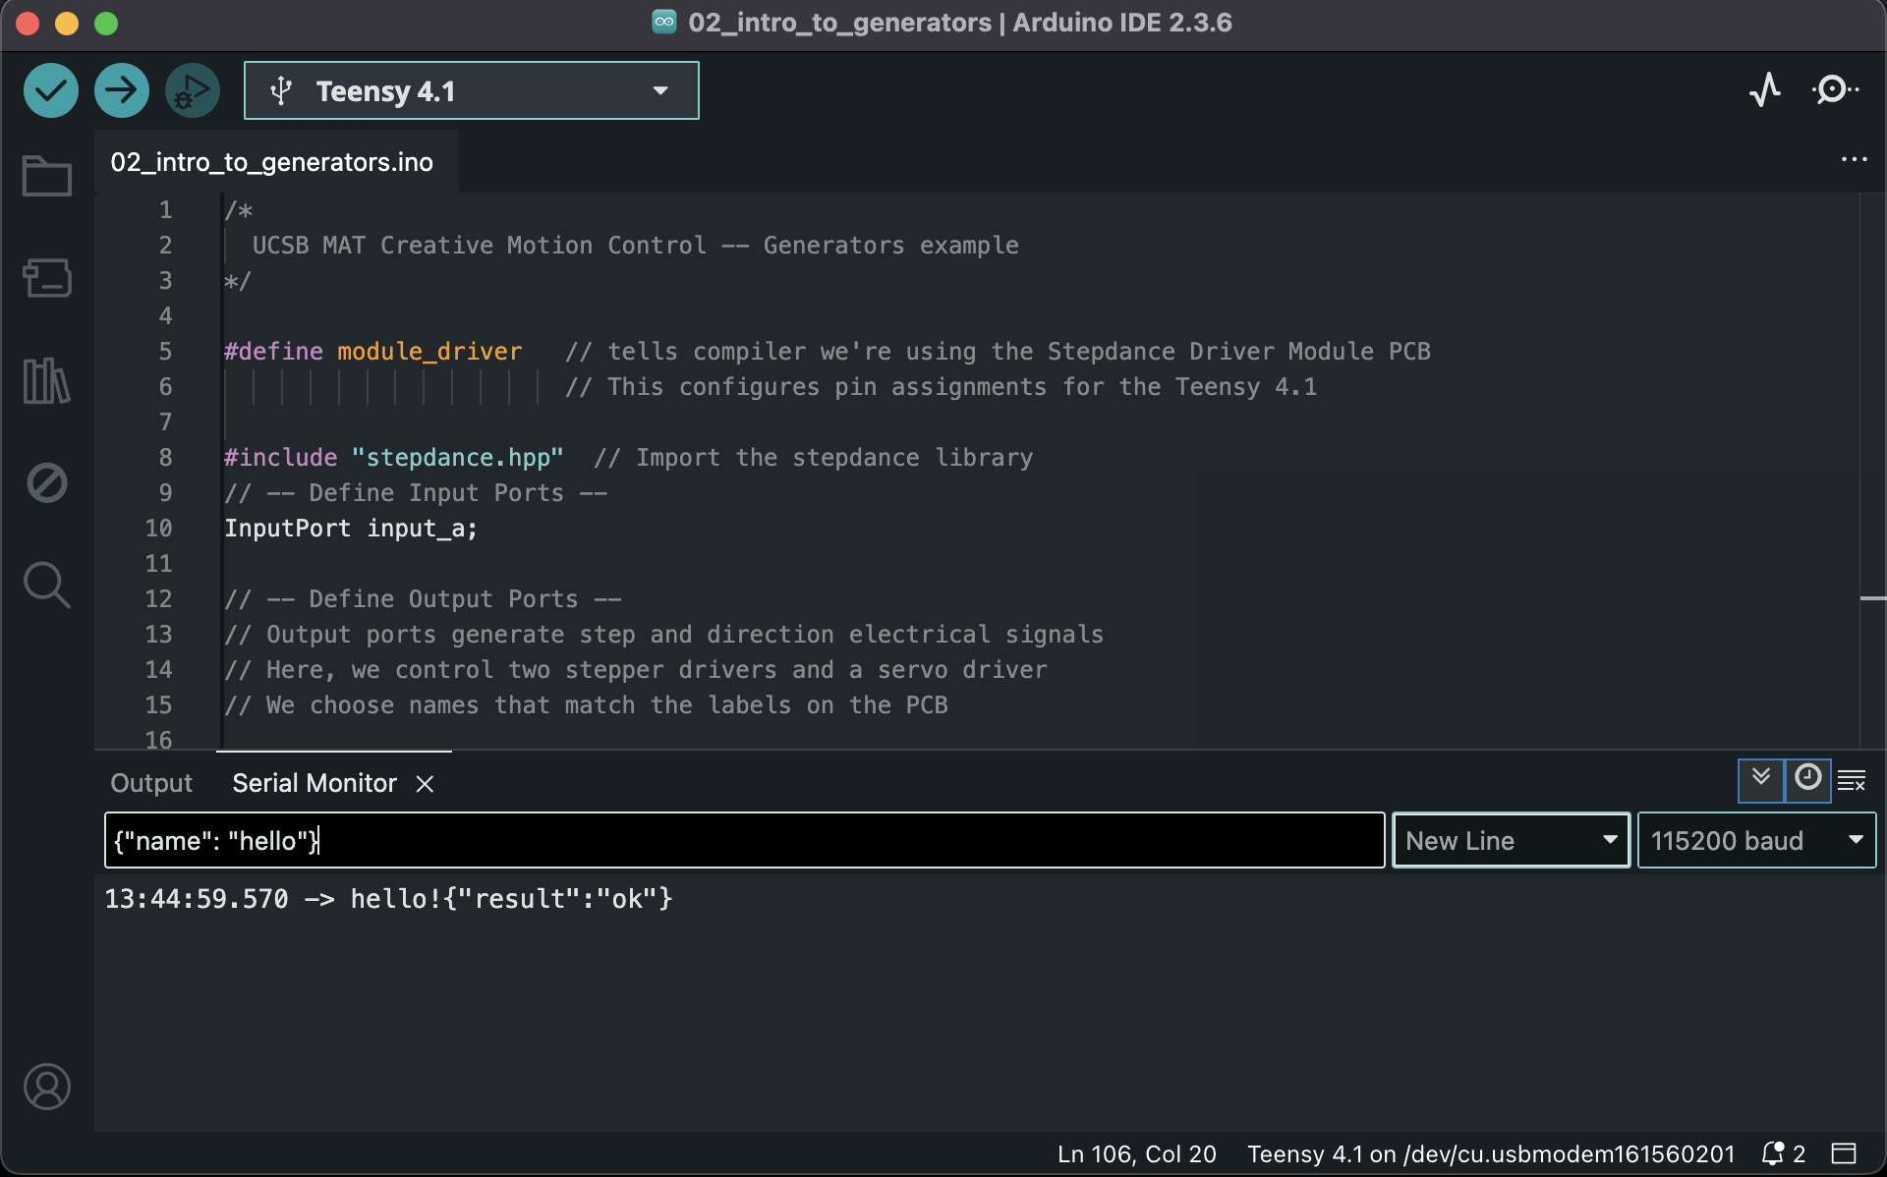
Task: Click the Upload arrow button
Action: [122, 90]
